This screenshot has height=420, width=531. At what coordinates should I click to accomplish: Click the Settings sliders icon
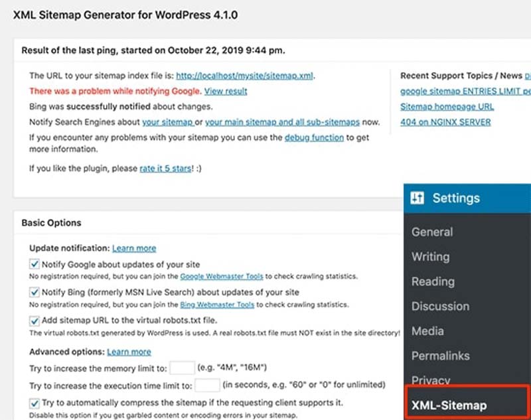click(417, 198)
